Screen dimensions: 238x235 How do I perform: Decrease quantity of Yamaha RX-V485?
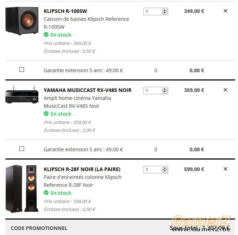[164, 92]
